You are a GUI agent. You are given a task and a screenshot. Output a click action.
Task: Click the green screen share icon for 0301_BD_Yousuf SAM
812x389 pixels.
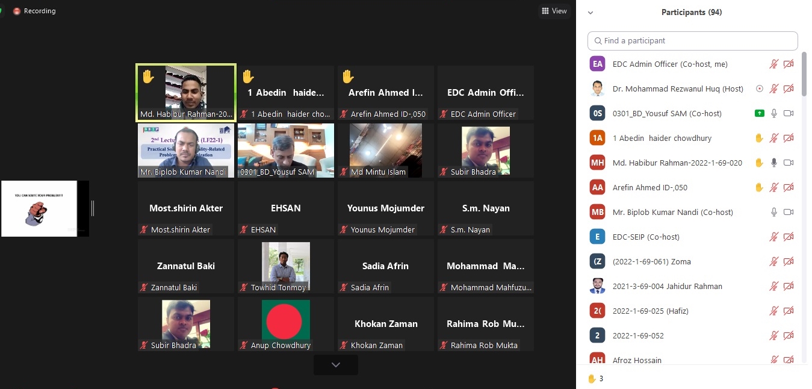coord(759,113)
